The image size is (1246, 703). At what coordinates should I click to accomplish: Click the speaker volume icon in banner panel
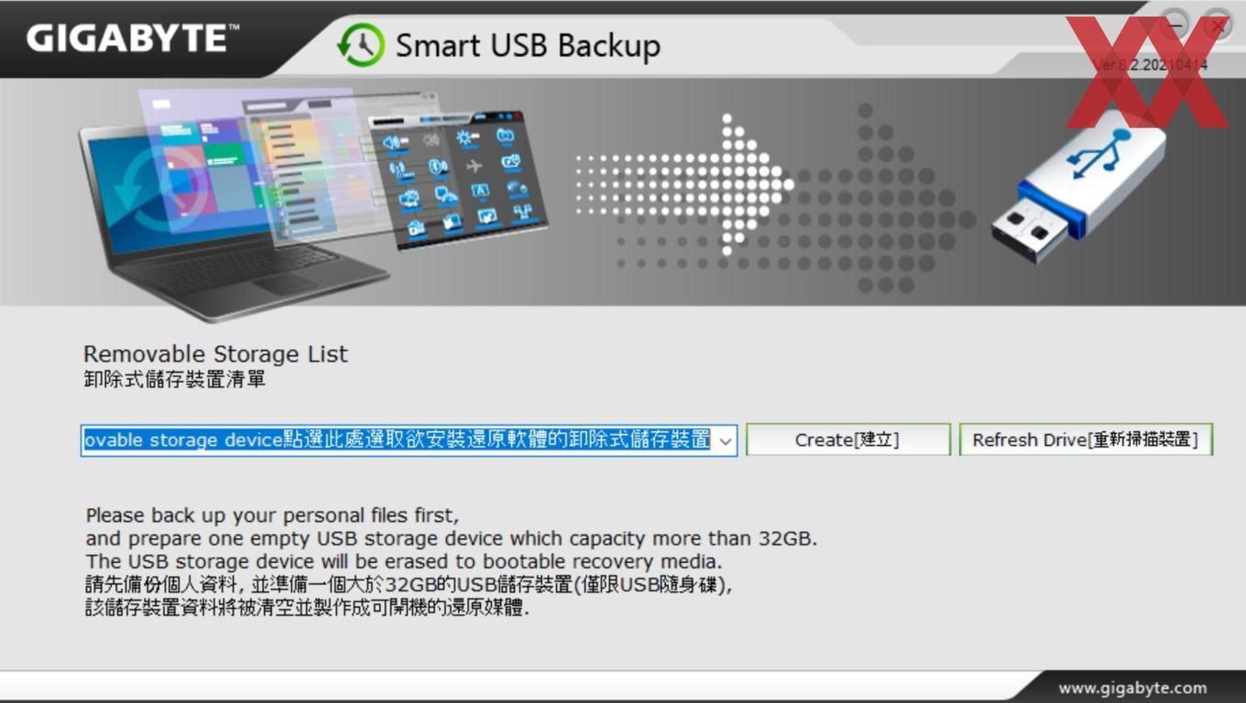pyautogui.click(x=393, y=143)
